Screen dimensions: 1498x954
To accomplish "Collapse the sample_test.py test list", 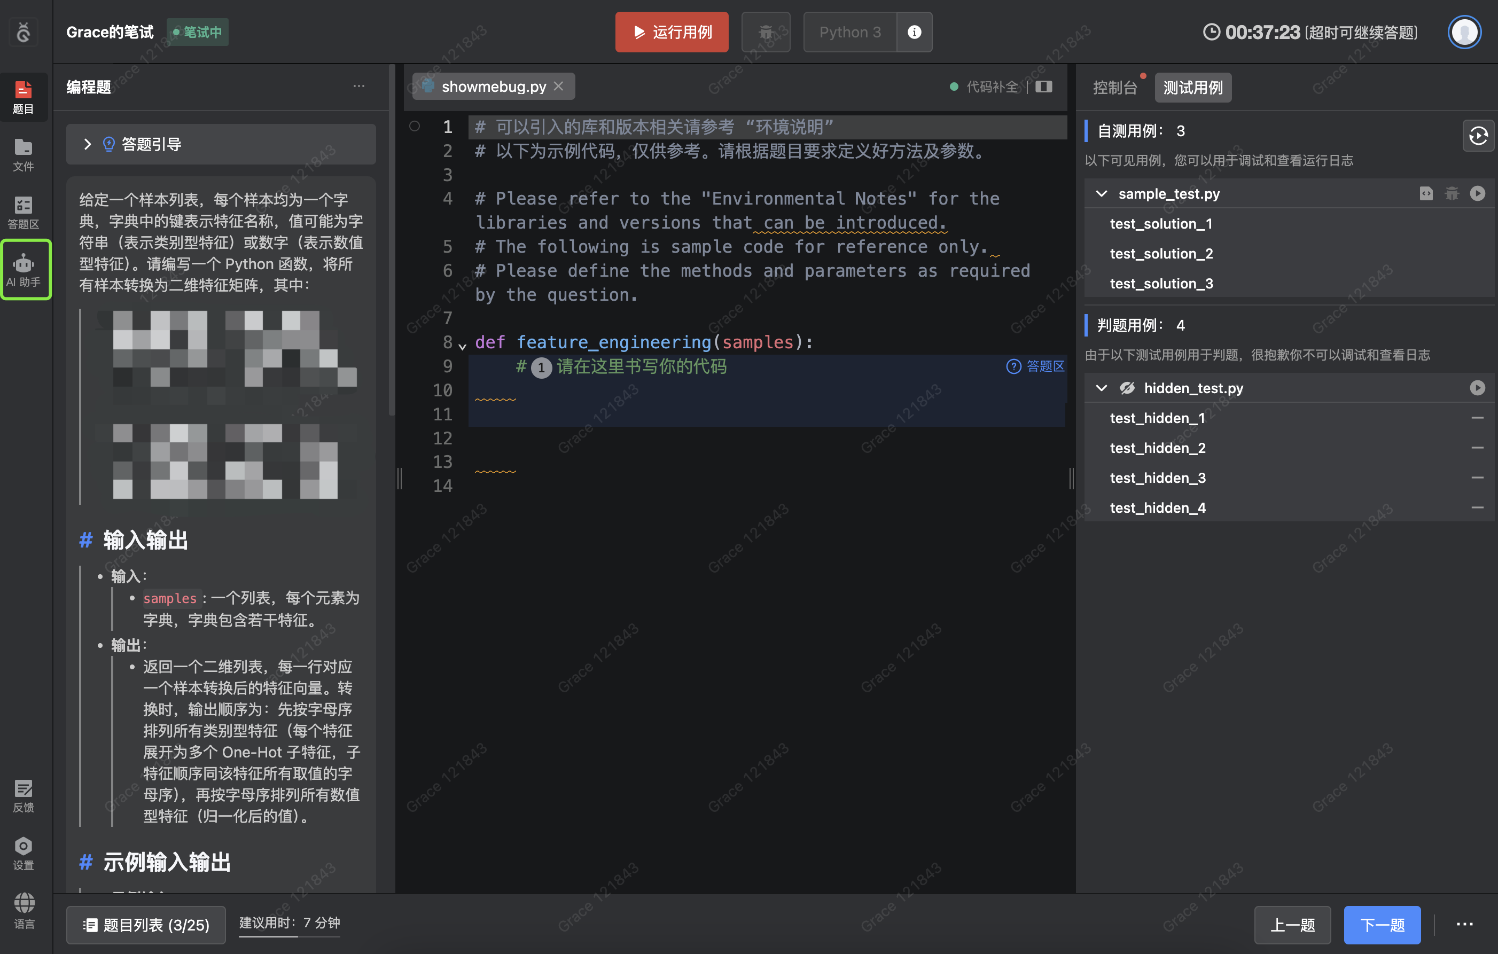I will point(1101,193).
